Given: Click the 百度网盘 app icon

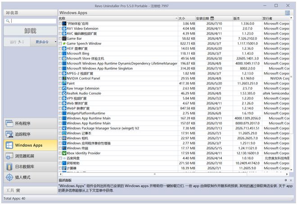Looking at the screenshot, I should [x=64, y=158].
